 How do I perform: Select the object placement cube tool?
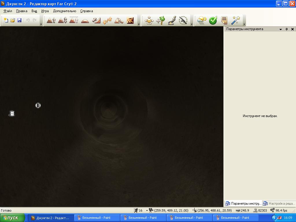[149, 20]
